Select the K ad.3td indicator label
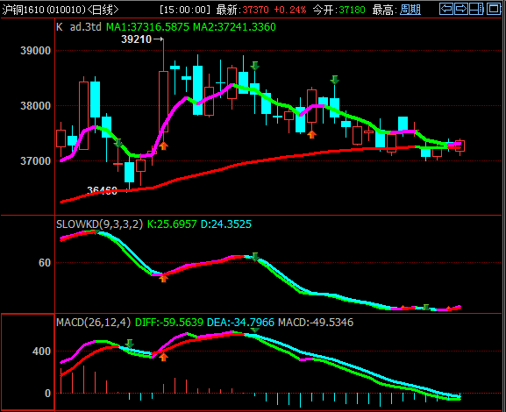Viewport: 506px width, 412px height. point(79,27)
